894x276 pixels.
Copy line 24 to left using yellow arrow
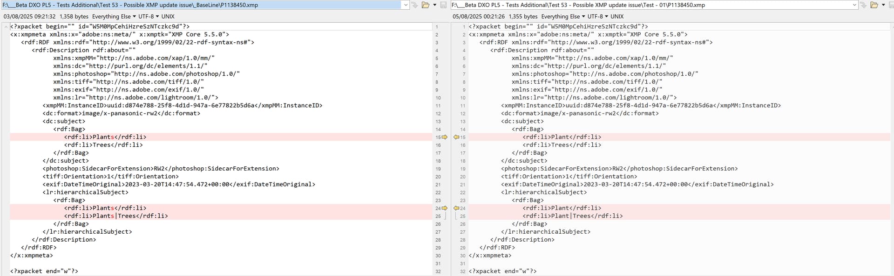[456, 208]
